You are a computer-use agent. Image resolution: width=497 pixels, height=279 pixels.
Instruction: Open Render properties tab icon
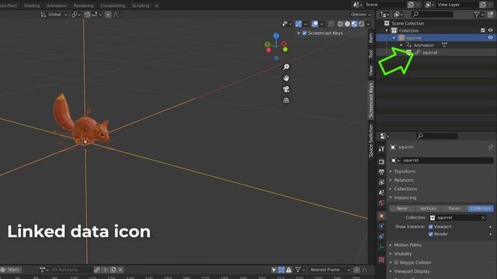tap(381, 162)
